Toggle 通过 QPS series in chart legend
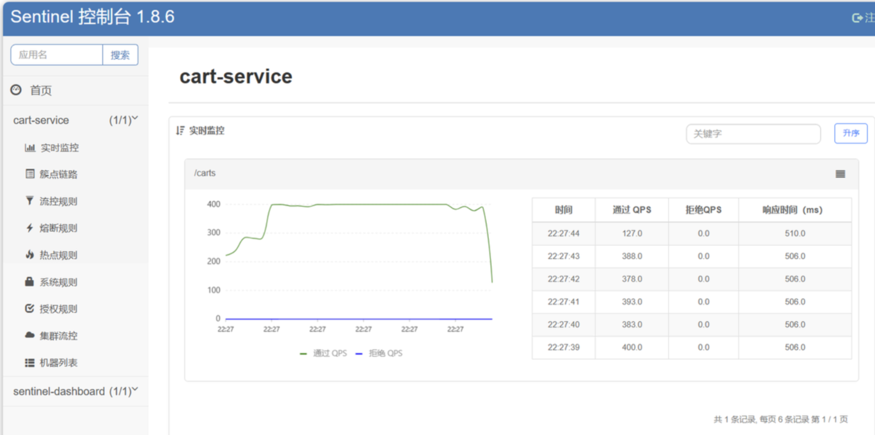 point(324,353)
